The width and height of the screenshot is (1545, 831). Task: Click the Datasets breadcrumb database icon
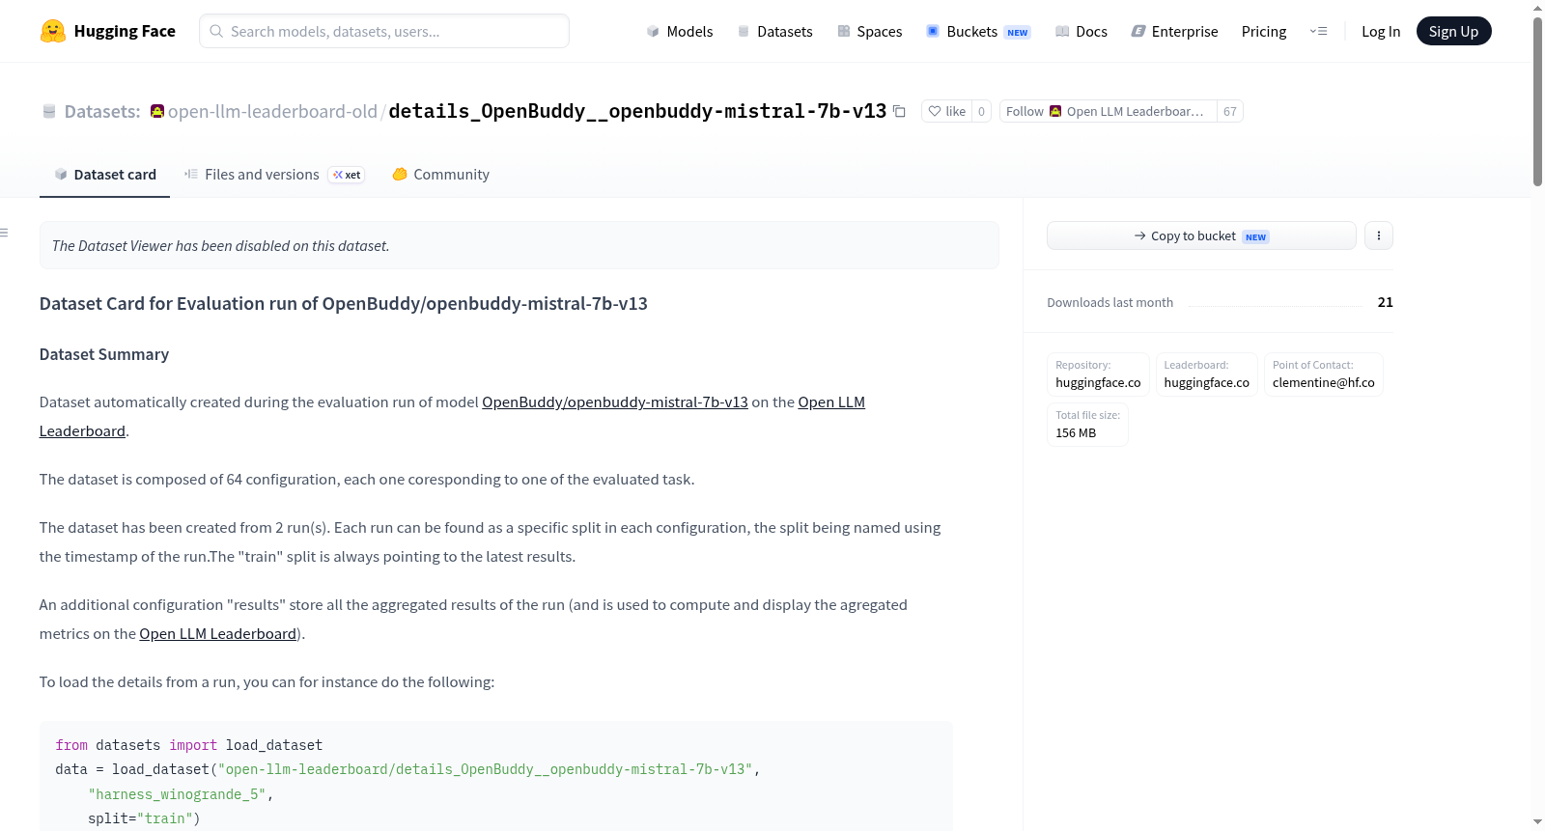pos(49,111)
